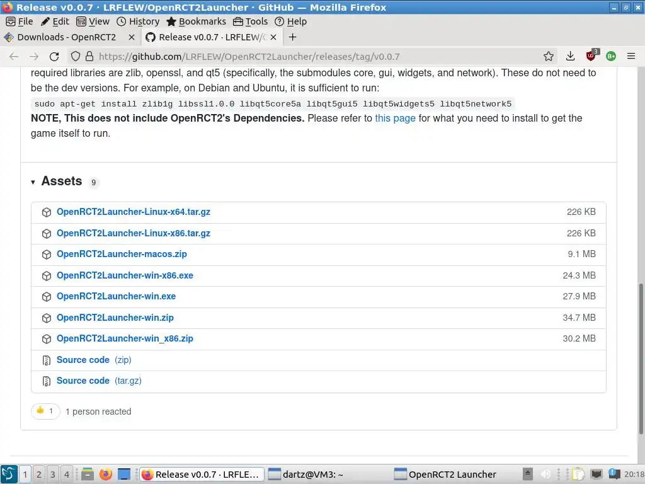Download OpenRCT2Launcher-Linux-x86.tar.gz

point(134,233)
